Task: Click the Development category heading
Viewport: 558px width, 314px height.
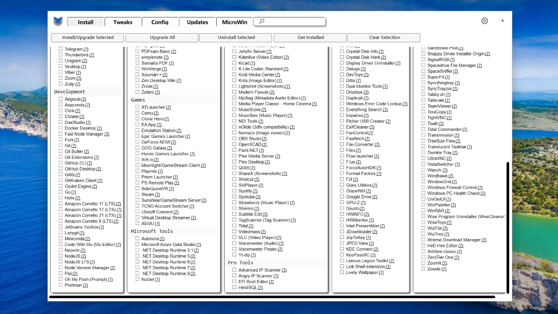Action: click(x=70, y=92)
